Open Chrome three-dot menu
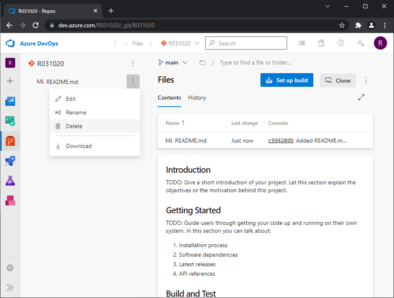 (385, 25)
